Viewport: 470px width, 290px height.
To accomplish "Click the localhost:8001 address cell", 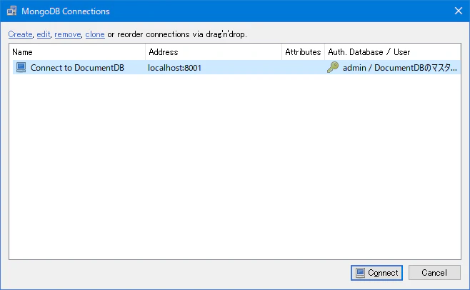I will coord(174,68).
